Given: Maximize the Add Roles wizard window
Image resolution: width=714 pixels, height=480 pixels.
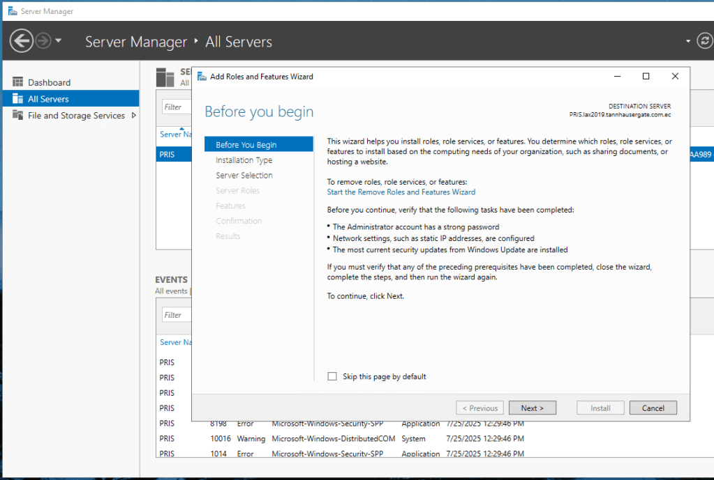Looking at the screenshot, I should tap(646, 77).
